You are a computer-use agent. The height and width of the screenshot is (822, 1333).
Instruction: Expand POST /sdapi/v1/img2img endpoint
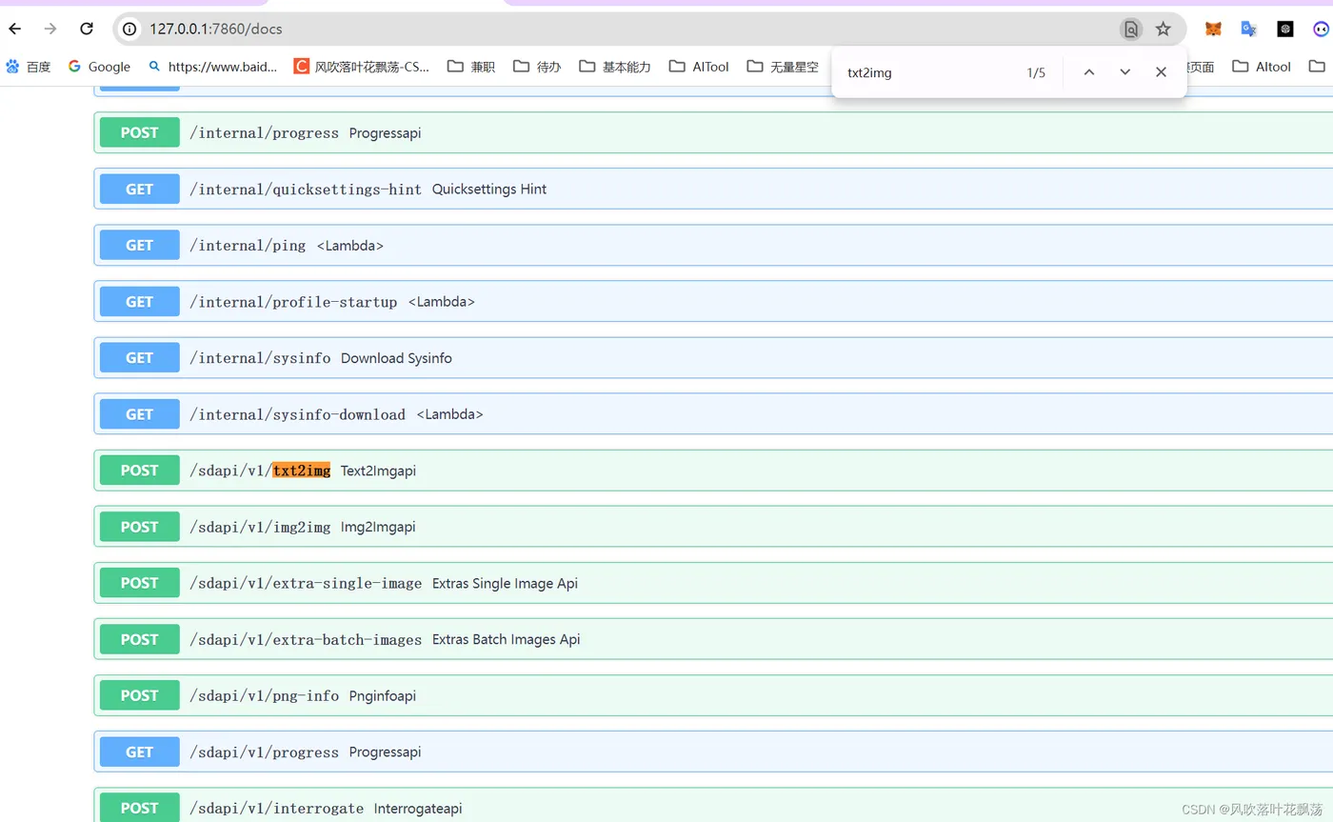click(x=713, y=526)
